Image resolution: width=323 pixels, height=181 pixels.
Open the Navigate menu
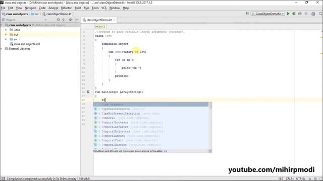[x=30, y=8]
